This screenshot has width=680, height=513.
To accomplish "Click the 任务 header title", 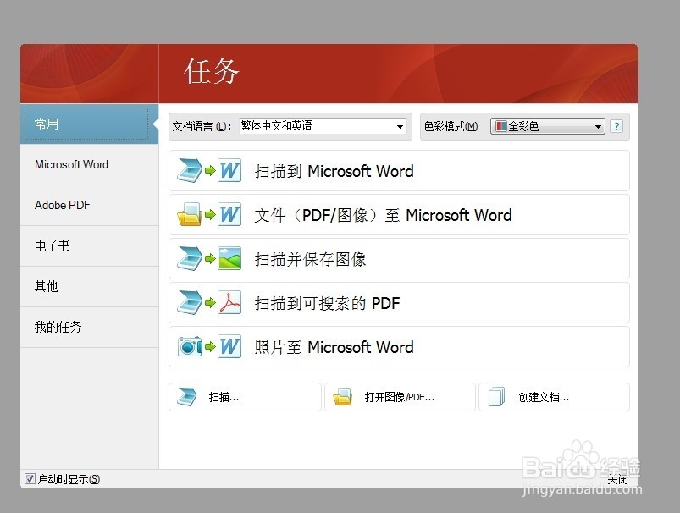I will click(212, 72).
